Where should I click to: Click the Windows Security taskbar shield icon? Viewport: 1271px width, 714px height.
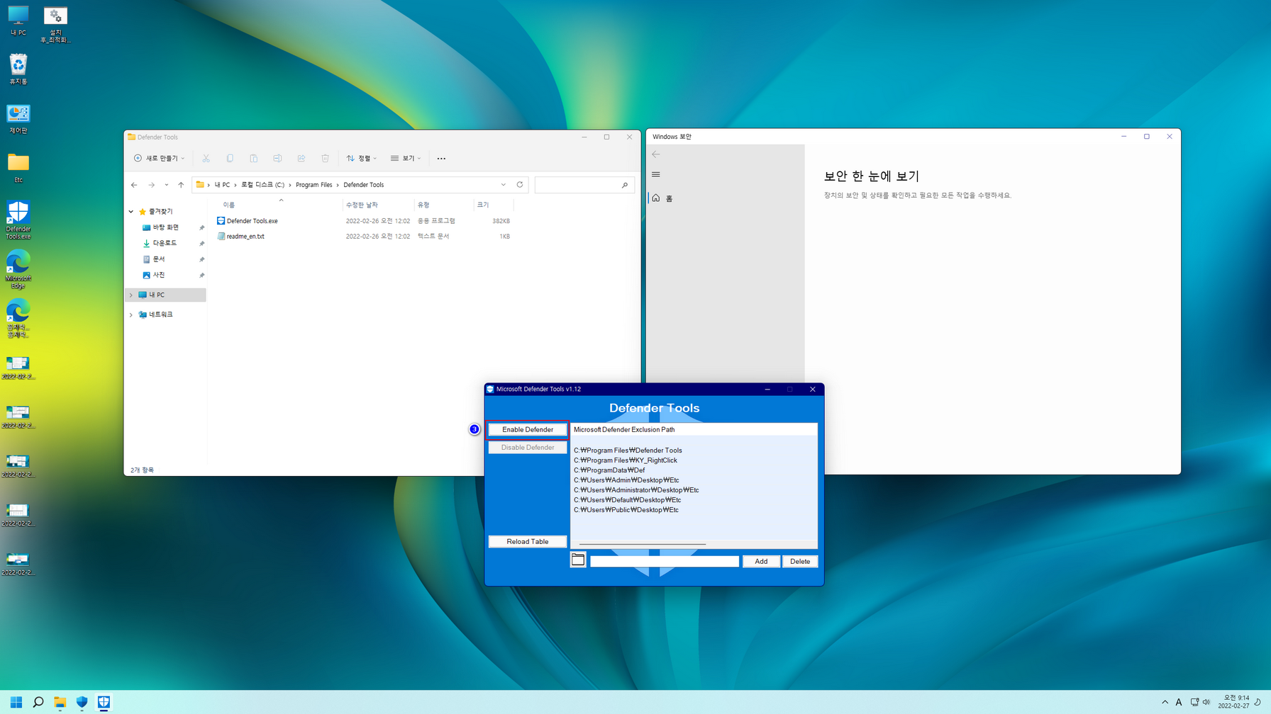82,702
